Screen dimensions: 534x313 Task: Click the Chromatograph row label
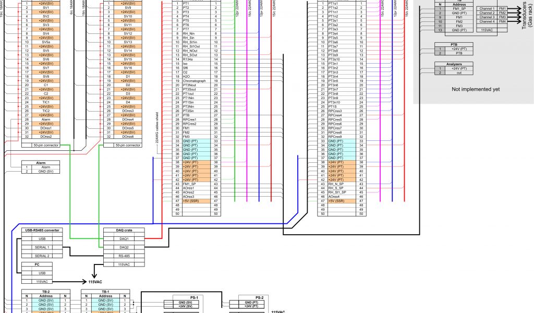coord(194,81)
